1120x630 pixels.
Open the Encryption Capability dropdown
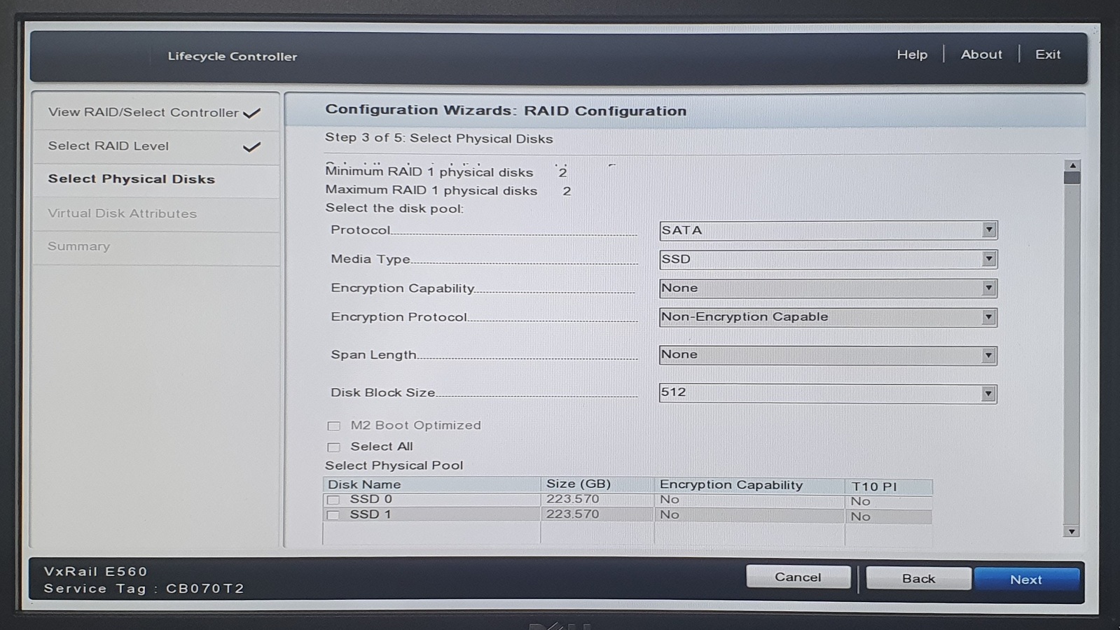[x=828, y=288]
